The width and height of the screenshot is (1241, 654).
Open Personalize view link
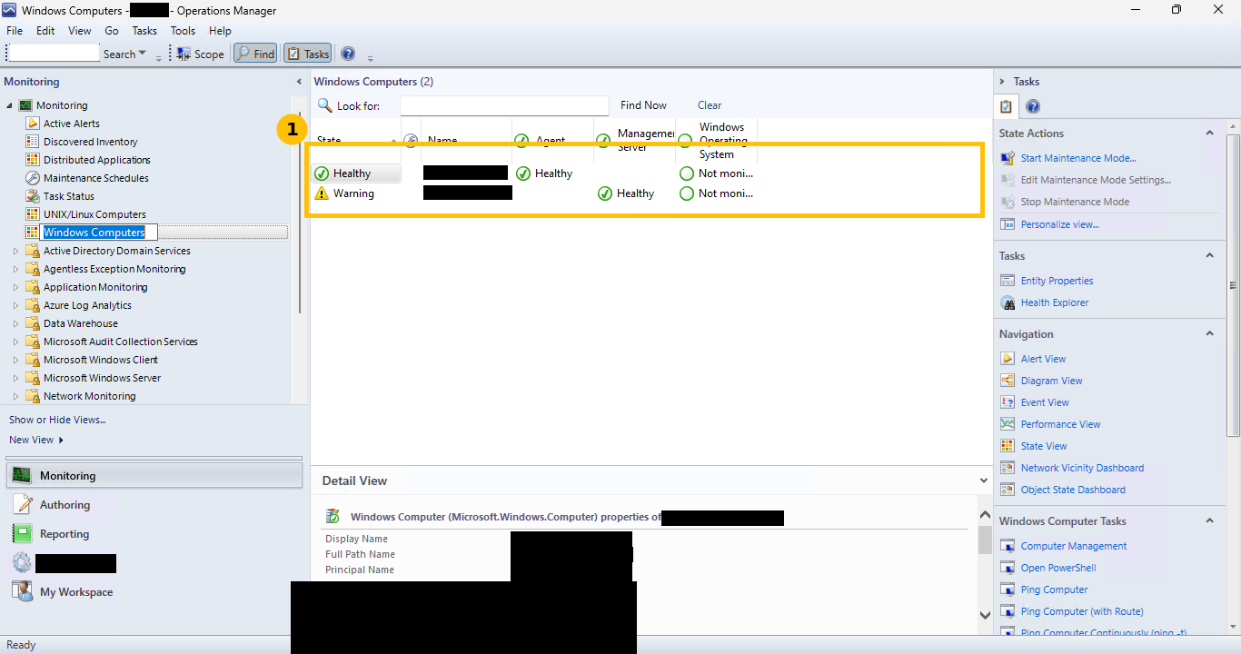coord(1059,223)
